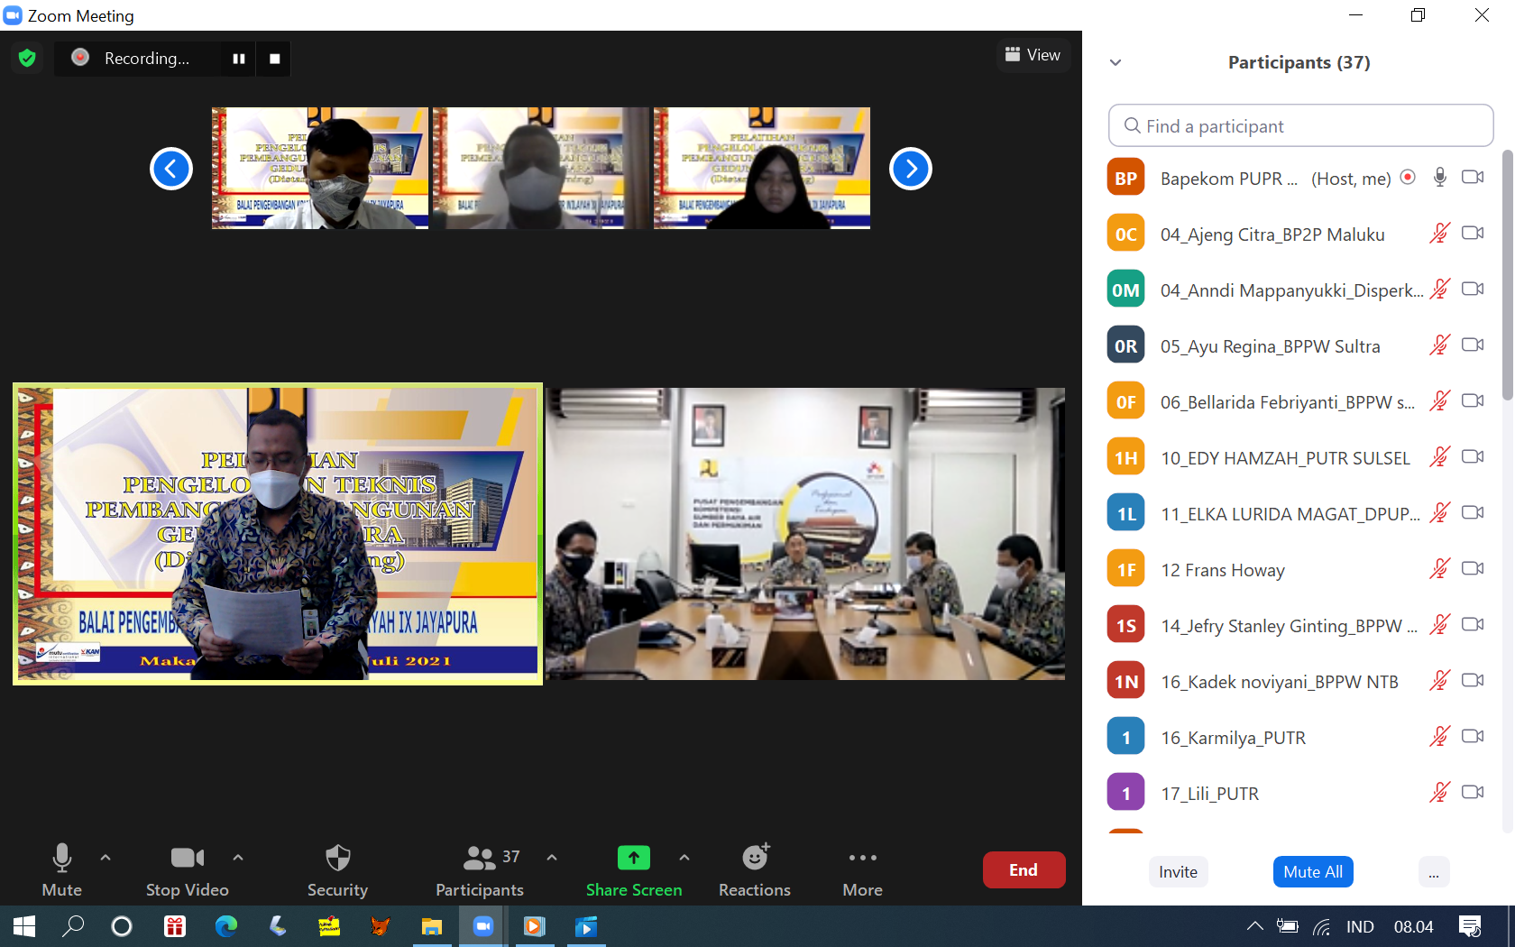The image size is (1515, 947).
Task: Click the Invite button
Action: click(1178, 872)
